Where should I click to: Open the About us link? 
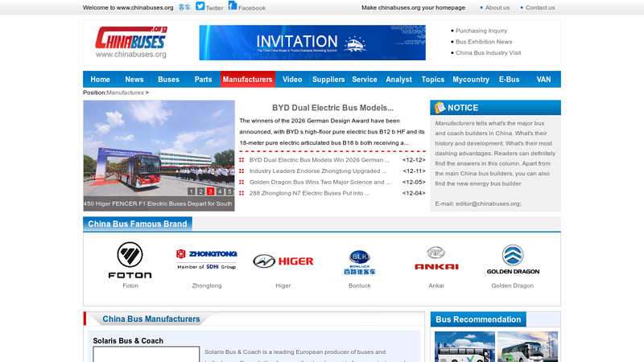point(497,7)
